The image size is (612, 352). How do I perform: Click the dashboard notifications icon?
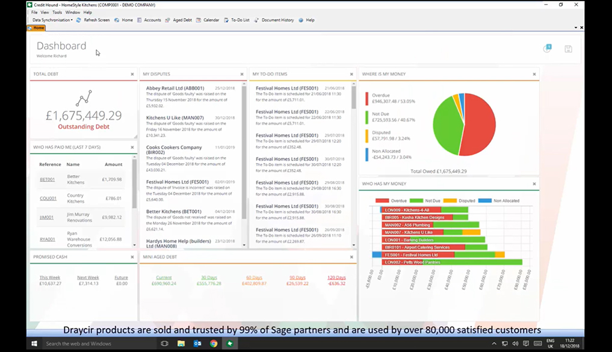[x=547, y=48]
